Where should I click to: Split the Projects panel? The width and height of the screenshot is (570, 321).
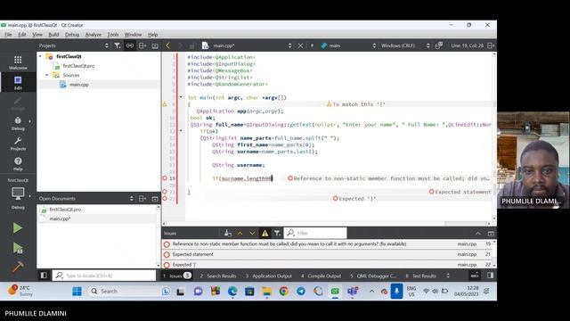click(x=142, y=45)
